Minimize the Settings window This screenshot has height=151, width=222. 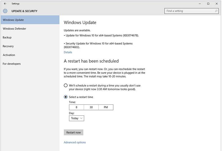200,4
